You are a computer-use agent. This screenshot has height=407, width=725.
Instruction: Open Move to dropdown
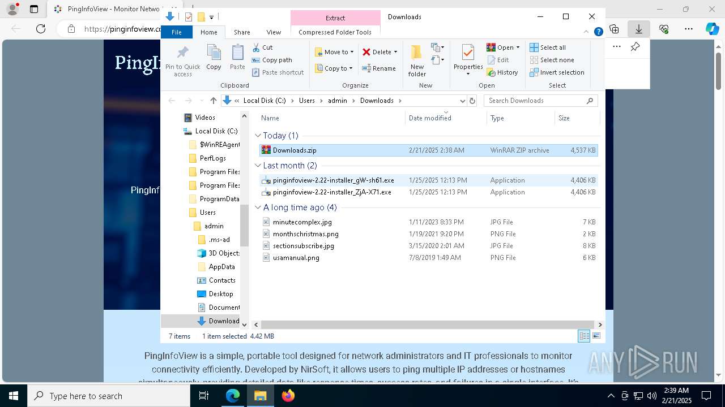pos(334,52)
